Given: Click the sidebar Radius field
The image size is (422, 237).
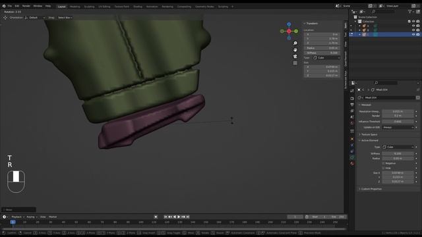Looking at the screenshot, I should pos(322,48).
